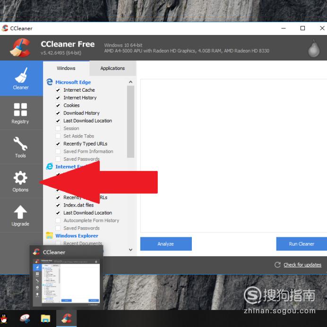Click the Analyze button

click(x=166, y=244)
